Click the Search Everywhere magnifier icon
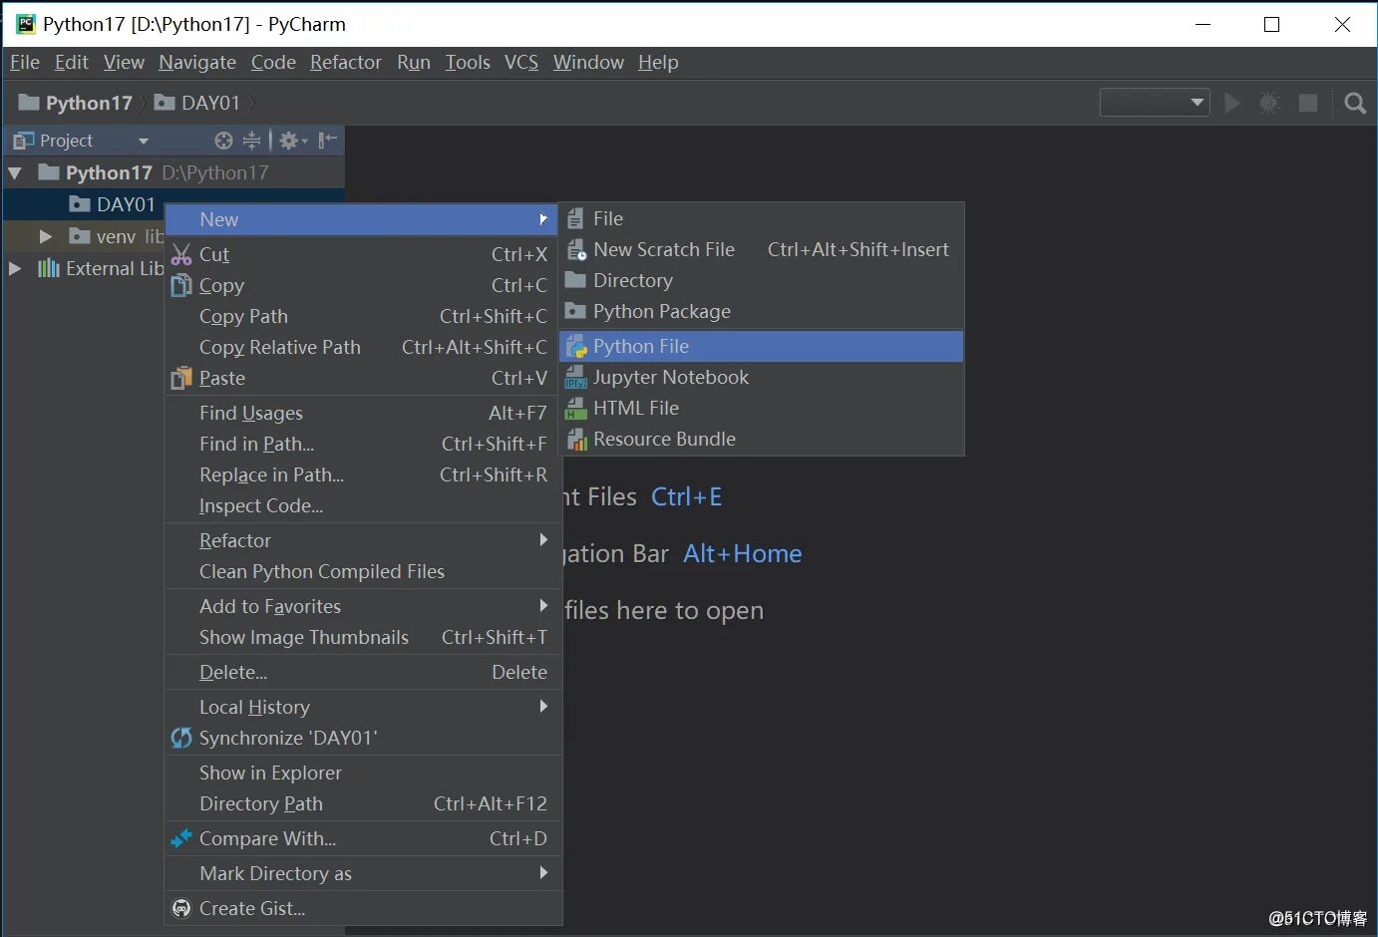 coord(1355,103)
